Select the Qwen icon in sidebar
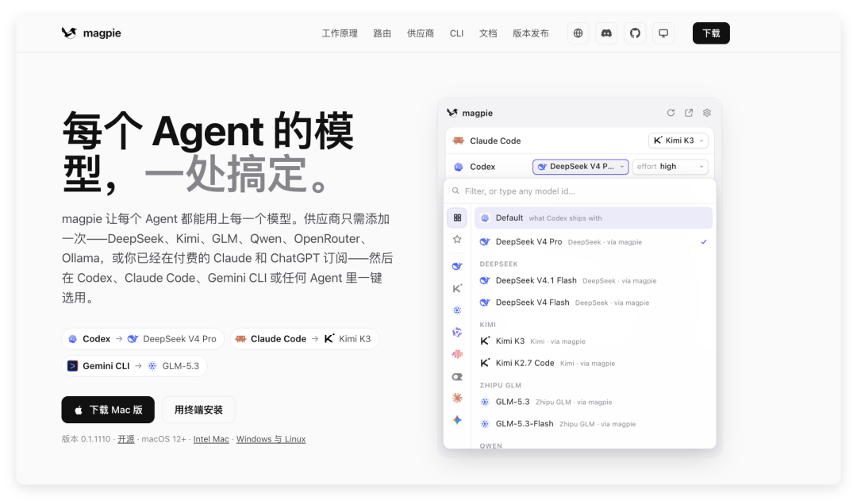Image resolution: width=857 pixels, height=501 pixels. click(x=457, y=332)
